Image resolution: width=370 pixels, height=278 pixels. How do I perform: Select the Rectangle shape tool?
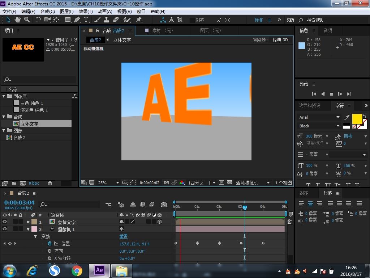tap(68, 20)
